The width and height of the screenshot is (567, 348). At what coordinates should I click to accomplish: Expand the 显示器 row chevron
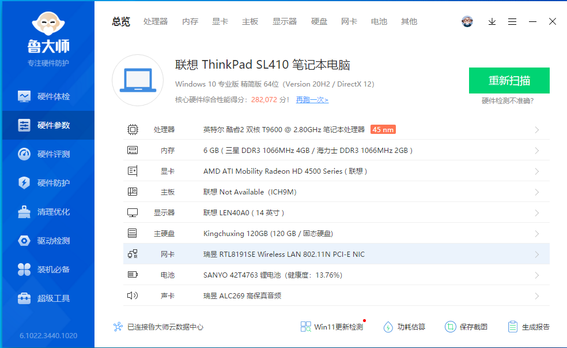point(537,213)
